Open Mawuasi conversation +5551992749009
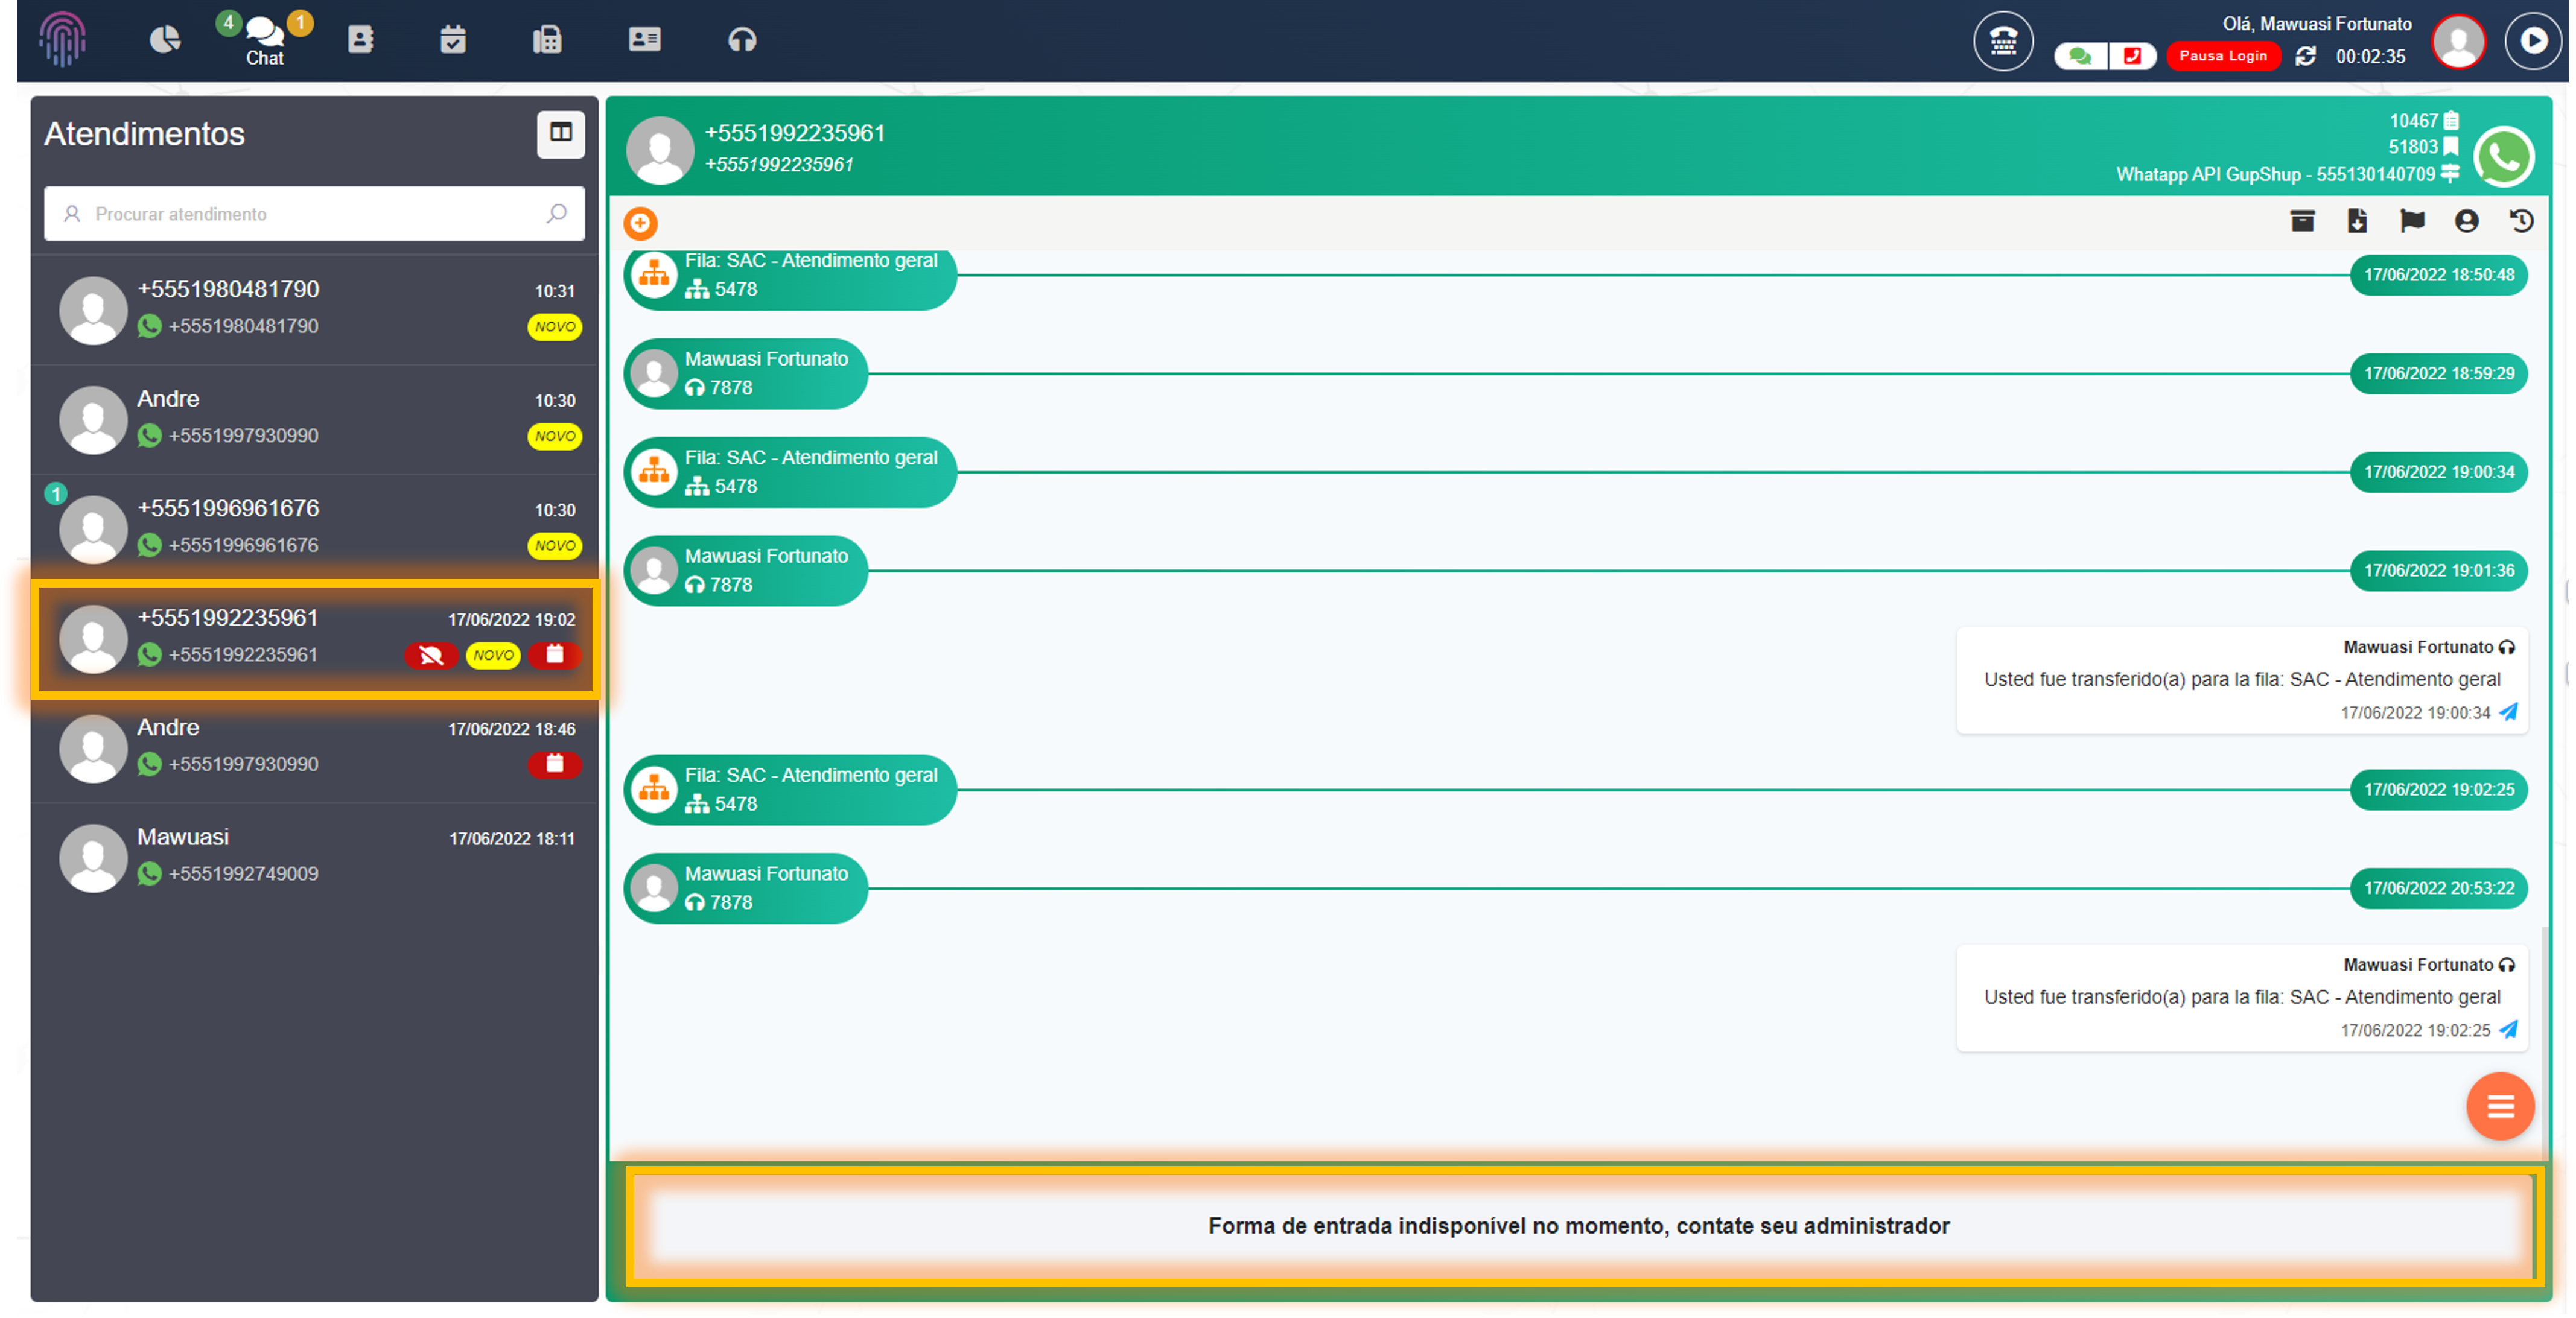Image resolution: width=2576 pixels, height=1318 pixels. tap(314, 857)
